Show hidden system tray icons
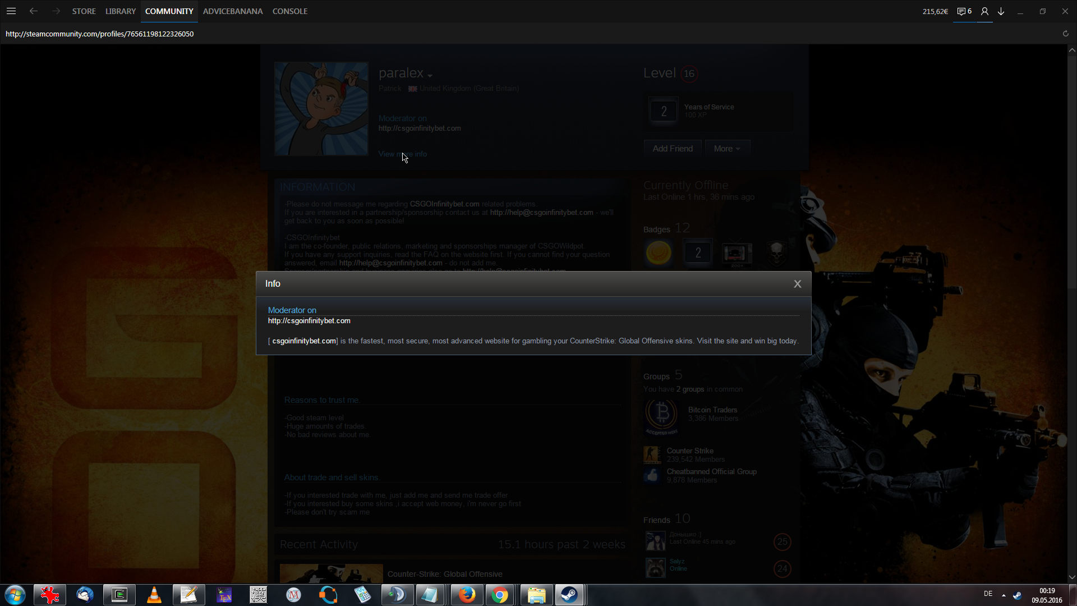The image size is (1077, 606). [x=1004, y=595]
